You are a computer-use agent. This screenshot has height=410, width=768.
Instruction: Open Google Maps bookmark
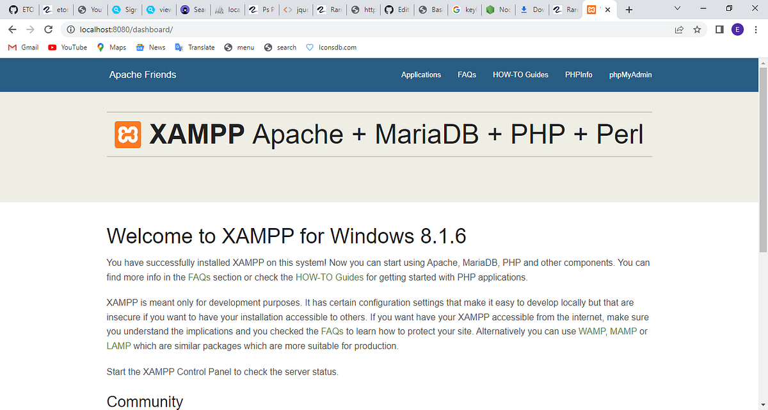point(111,47)
